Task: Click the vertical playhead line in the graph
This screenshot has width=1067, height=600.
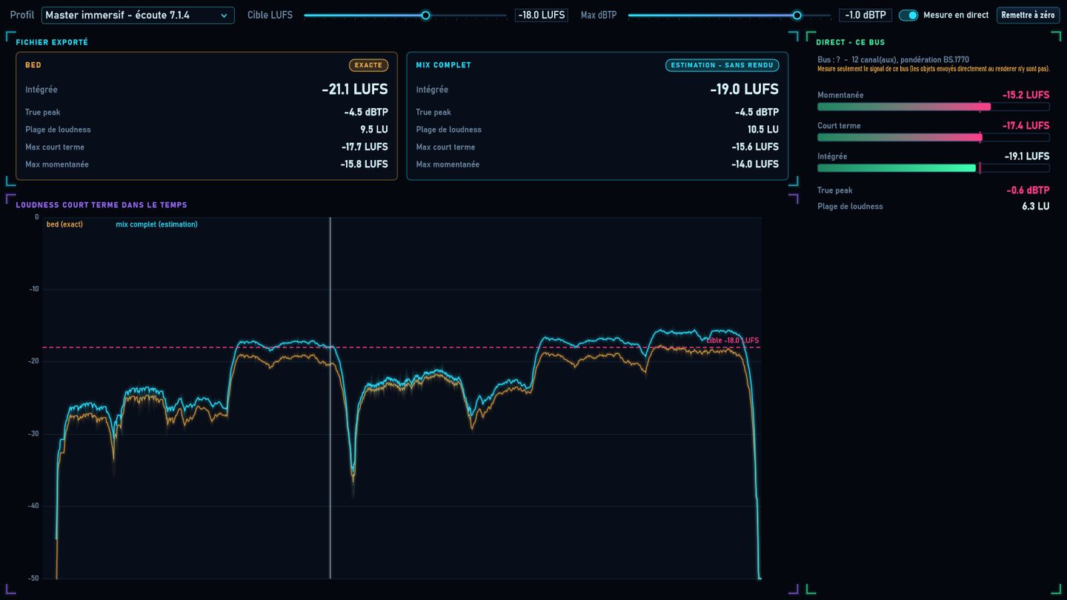Action: (x=330, y=398)
